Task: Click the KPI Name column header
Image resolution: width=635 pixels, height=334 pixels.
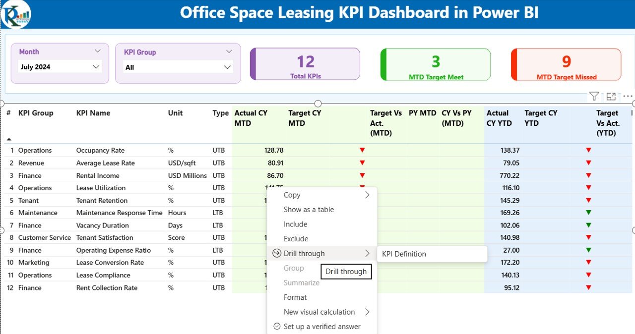Action: tap(93, 113)
